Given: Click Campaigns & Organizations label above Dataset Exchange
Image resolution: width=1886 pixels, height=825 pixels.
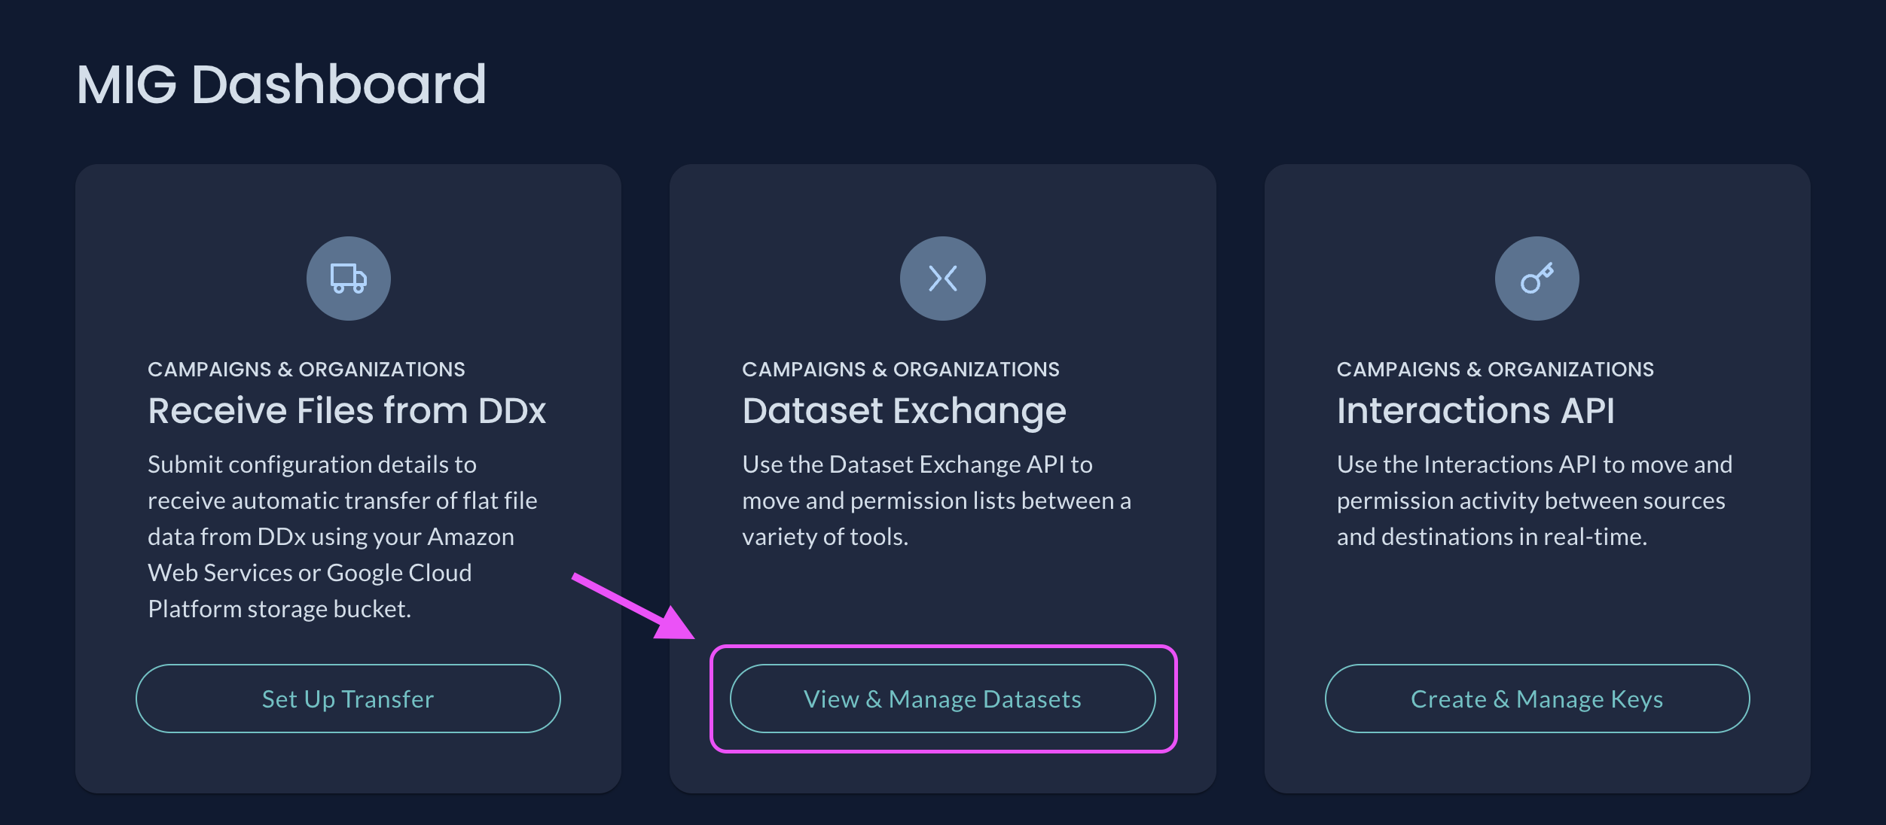Looking at the screenshot, I should [x=900, y=369].
